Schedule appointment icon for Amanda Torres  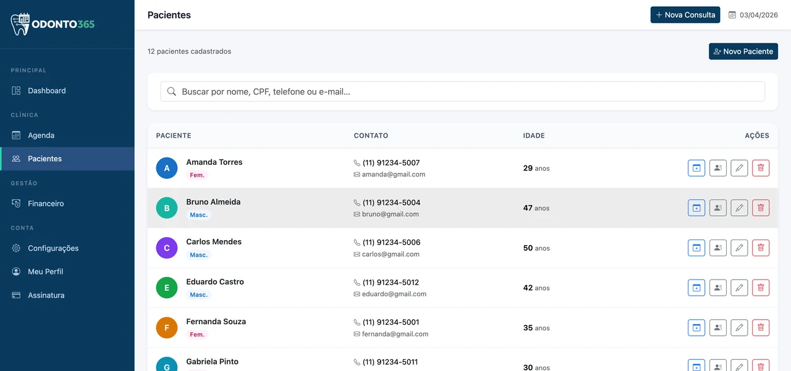tap(696, 168)
